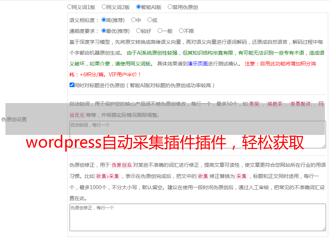Screen dimensions: 330x238
Task: Set 语义相似度 to 中
Action: pyautogui.click(x=133, y=20)
